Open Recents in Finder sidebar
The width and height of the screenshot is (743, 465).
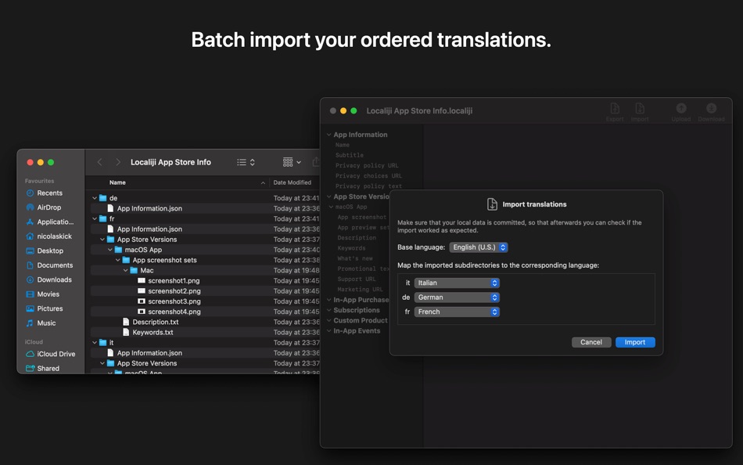tap(49, 193)
